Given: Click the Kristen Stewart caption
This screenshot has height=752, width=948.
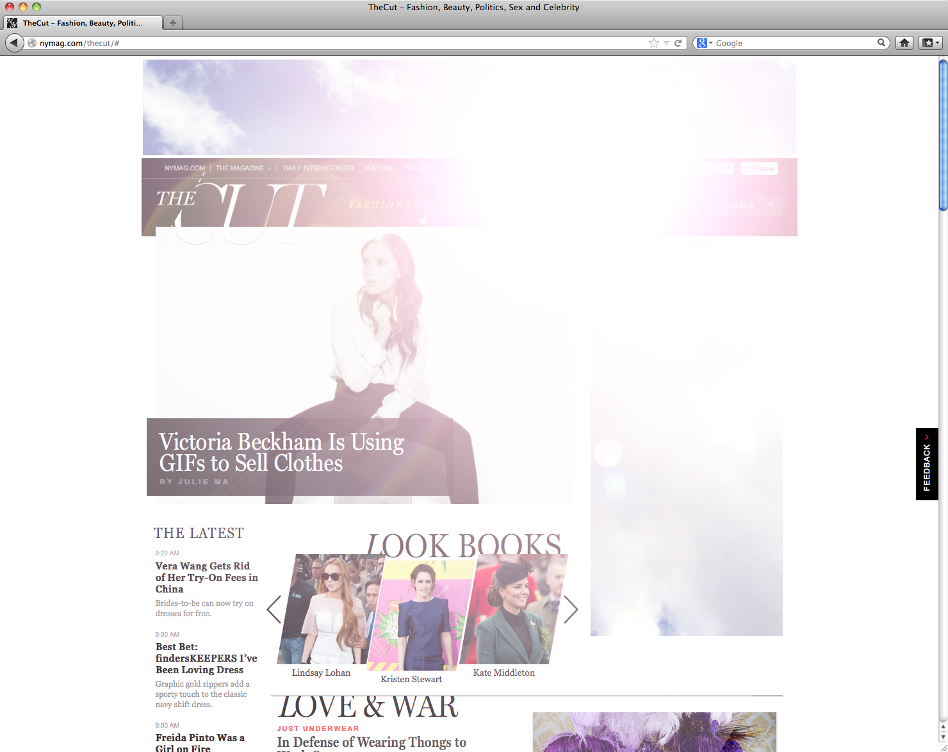Looking at the screenshot, I should [411, 679].
